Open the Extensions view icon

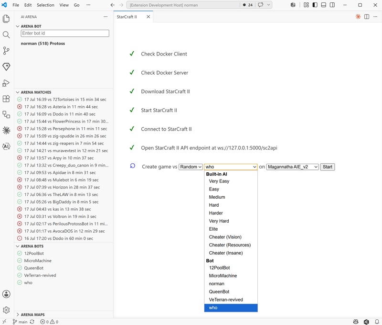[6, 99]
